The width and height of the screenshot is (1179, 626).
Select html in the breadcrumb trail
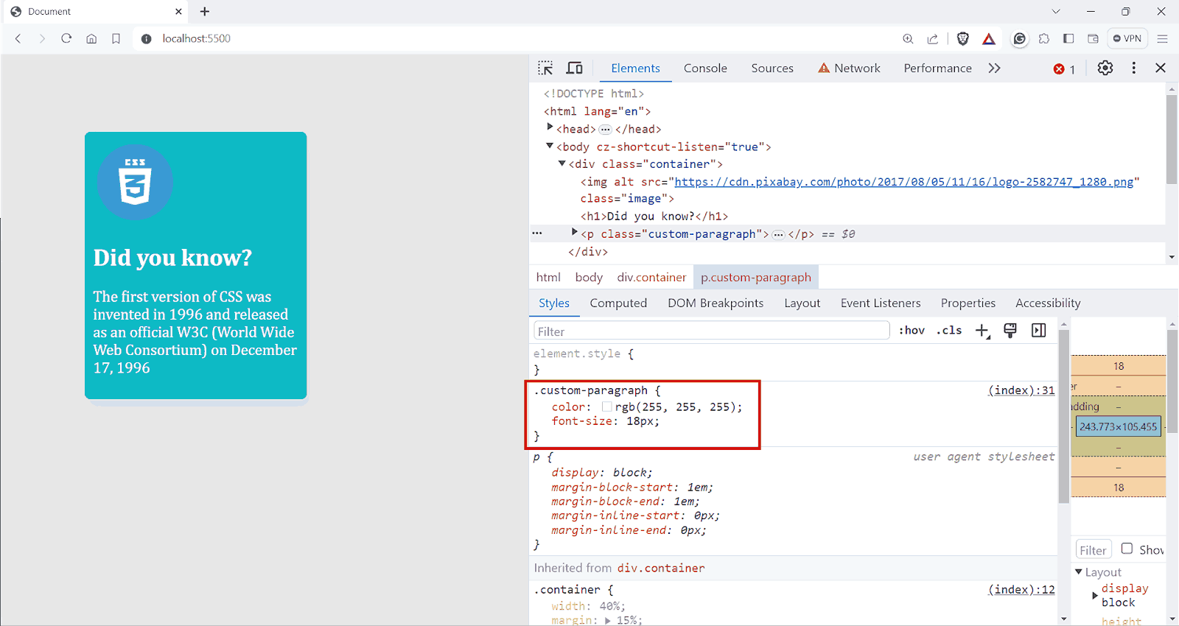click(548, 277)
